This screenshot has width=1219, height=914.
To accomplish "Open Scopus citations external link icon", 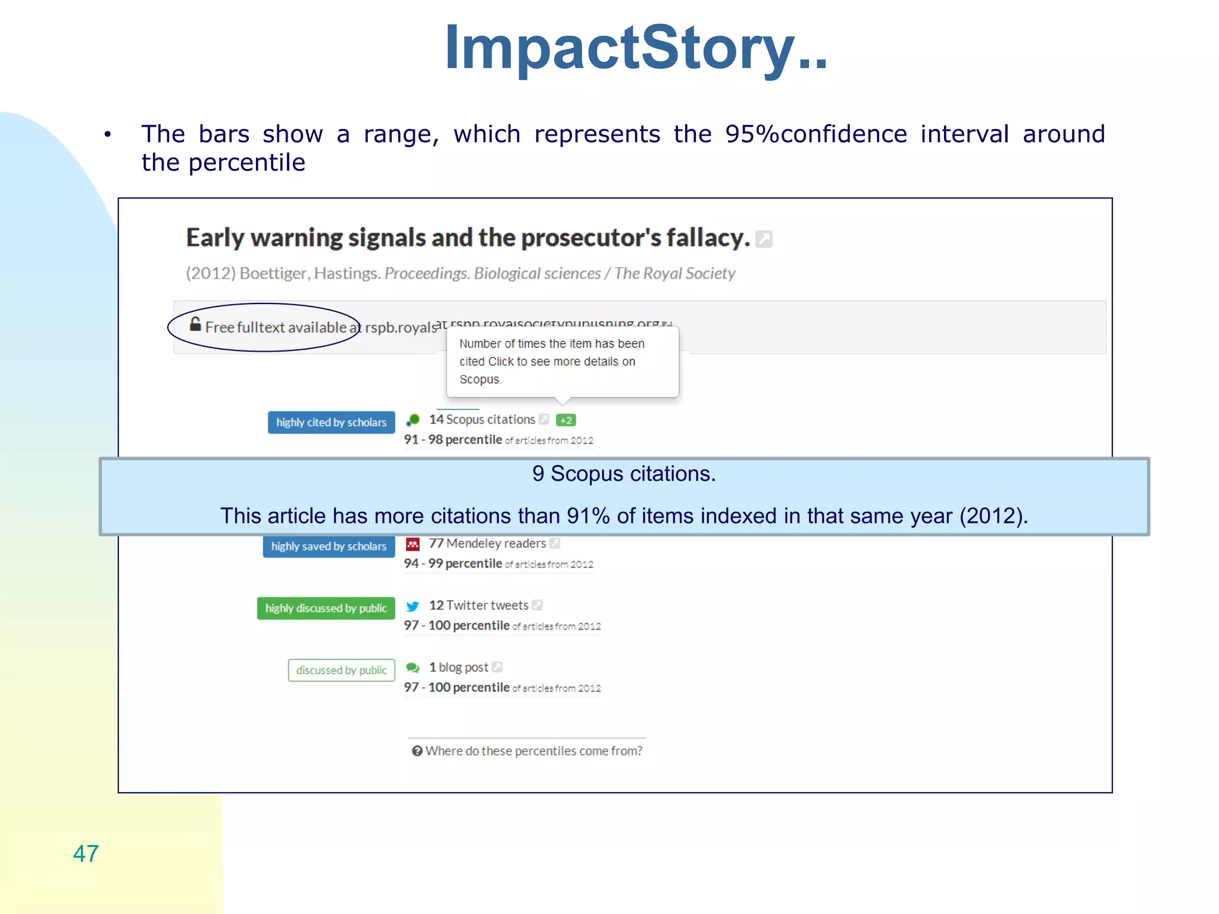I will coord(543,420).
